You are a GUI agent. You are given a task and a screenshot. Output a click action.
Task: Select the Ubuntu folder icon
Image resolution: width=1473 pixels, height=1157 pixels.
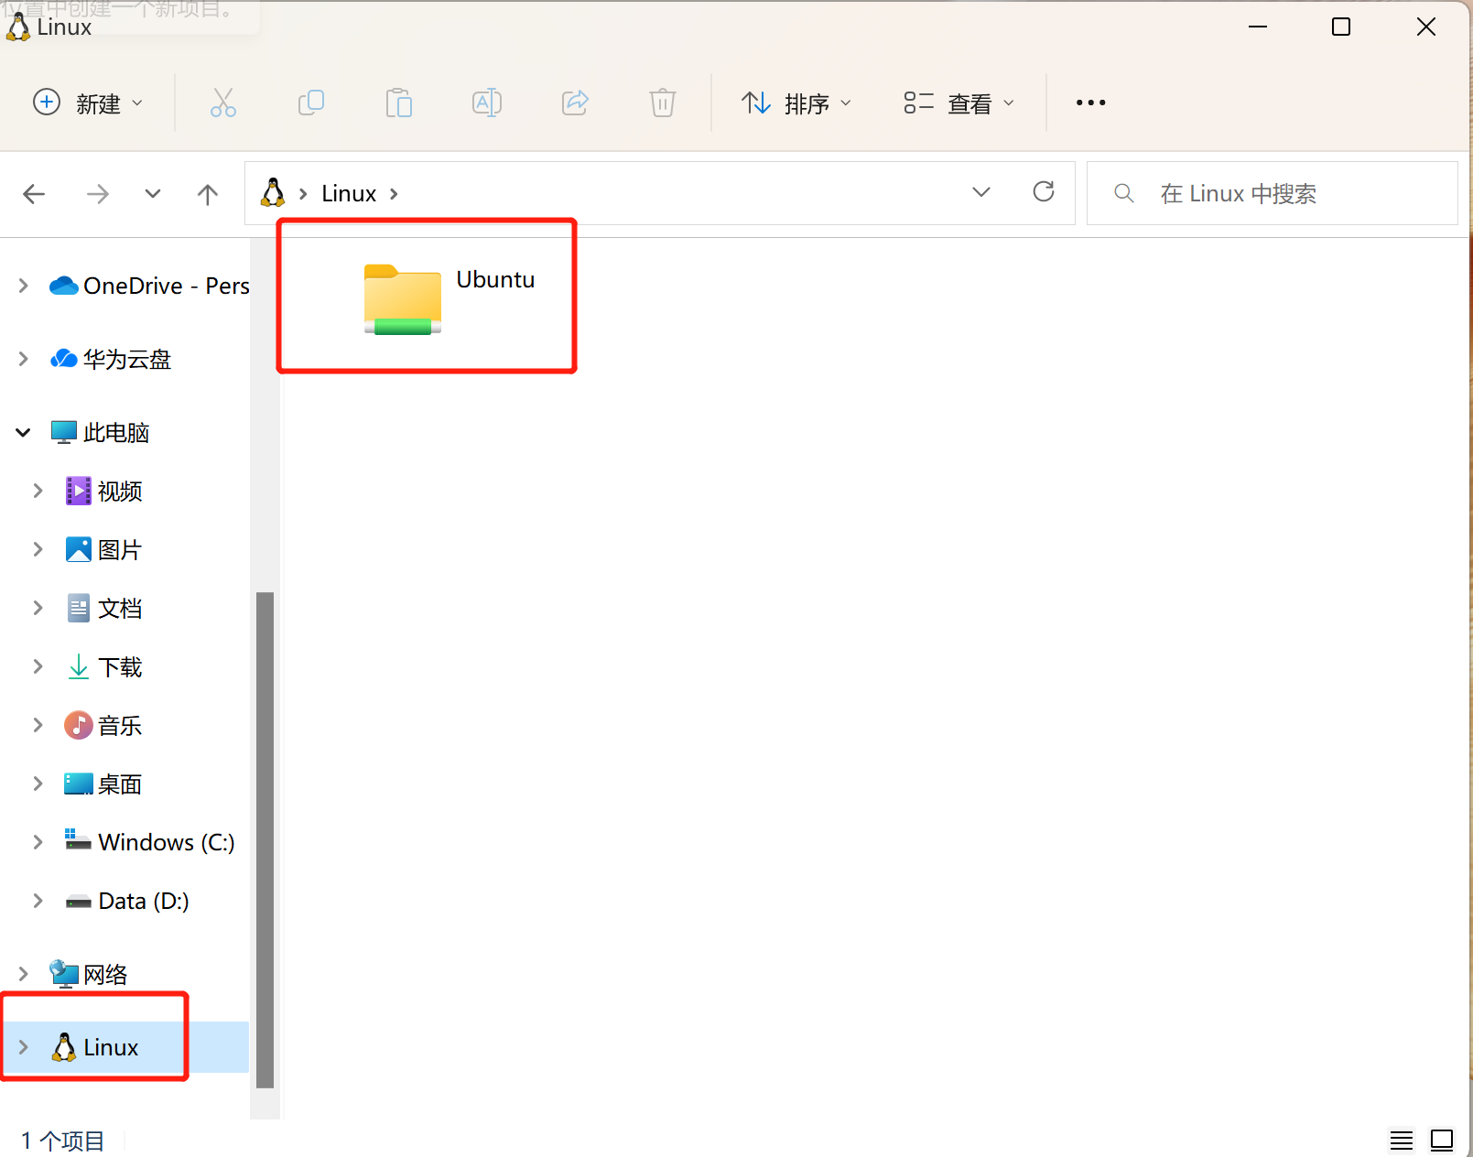pos(403,299)
